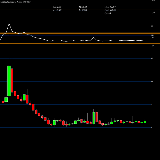Viewport: 160px width, 160px height.
Task: Click the peak of the white indicator line
Action: (9, 24)
